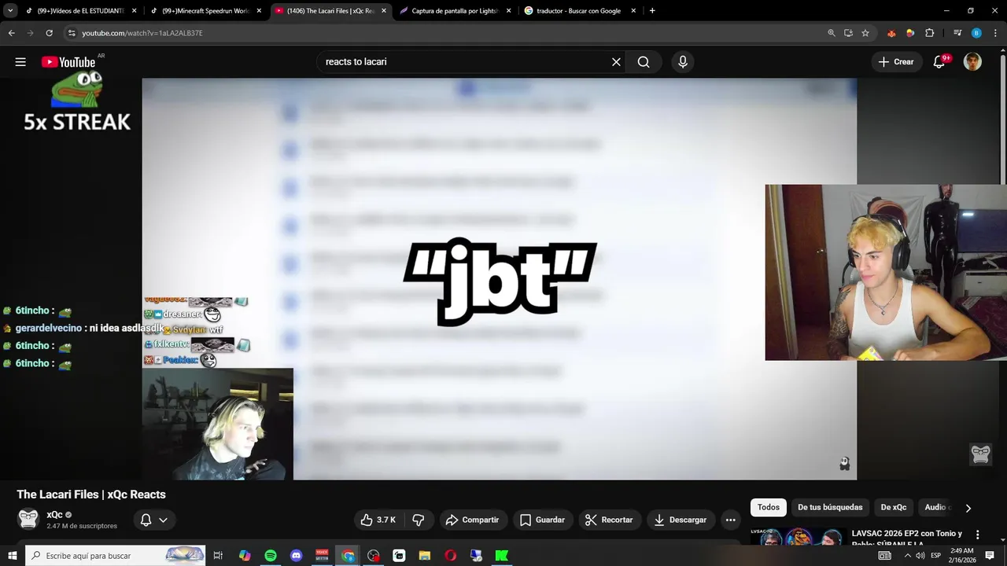The width and height of the screenshot is (1007, 566).
Task: Click the Compartir share button
Action: coord(472,520)
